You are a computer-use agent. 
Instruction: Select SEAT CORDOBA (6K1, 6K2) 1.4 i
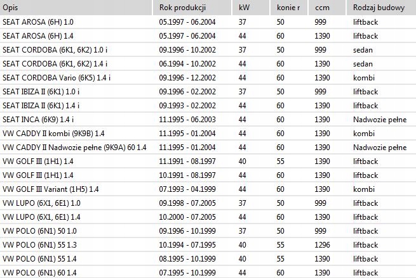208,64
